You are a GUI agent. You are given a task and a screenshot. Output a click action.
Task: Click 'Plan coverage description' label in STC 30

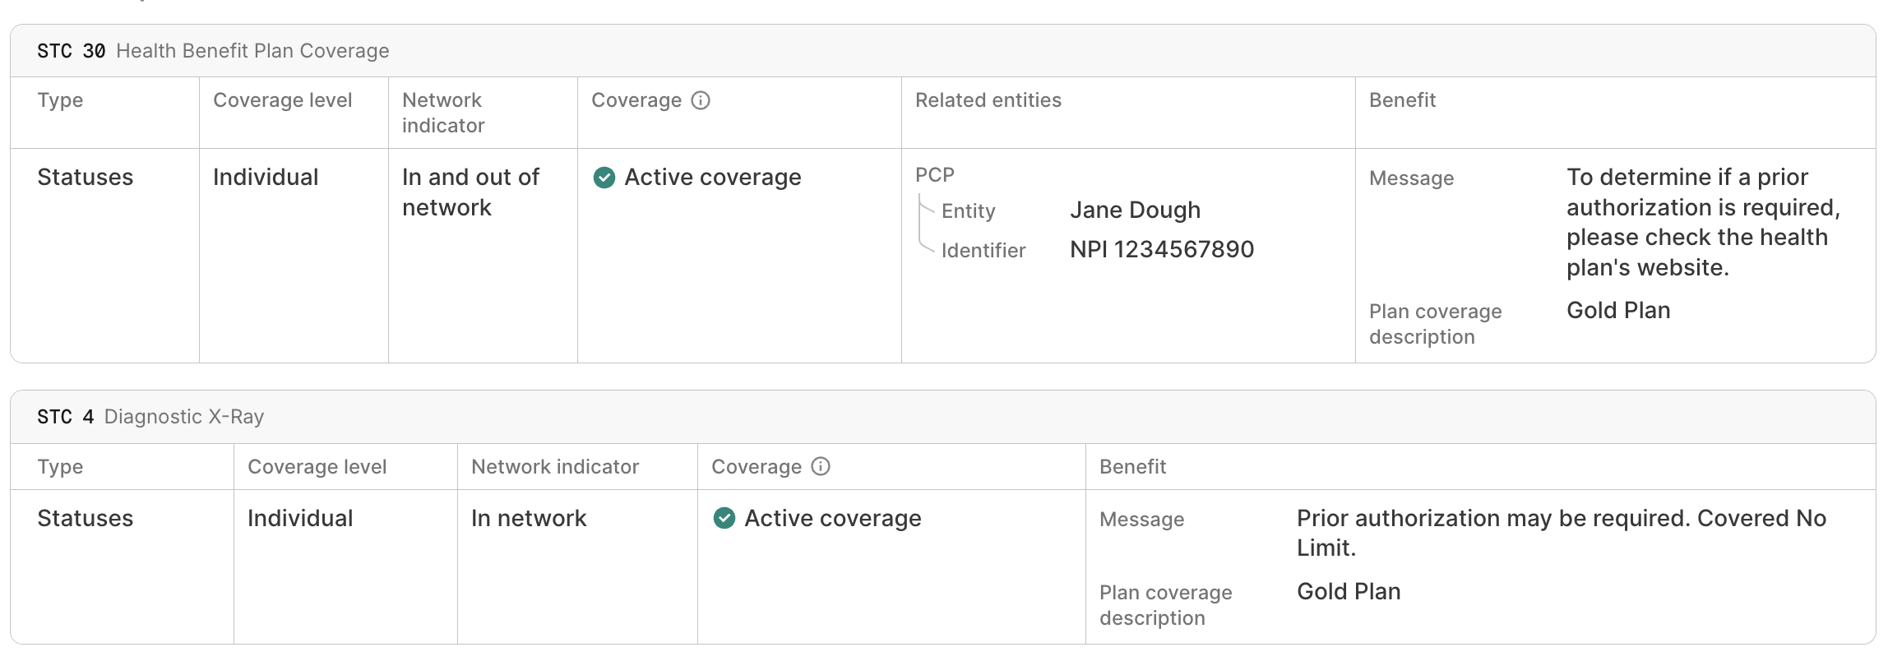pos(1435,324)
